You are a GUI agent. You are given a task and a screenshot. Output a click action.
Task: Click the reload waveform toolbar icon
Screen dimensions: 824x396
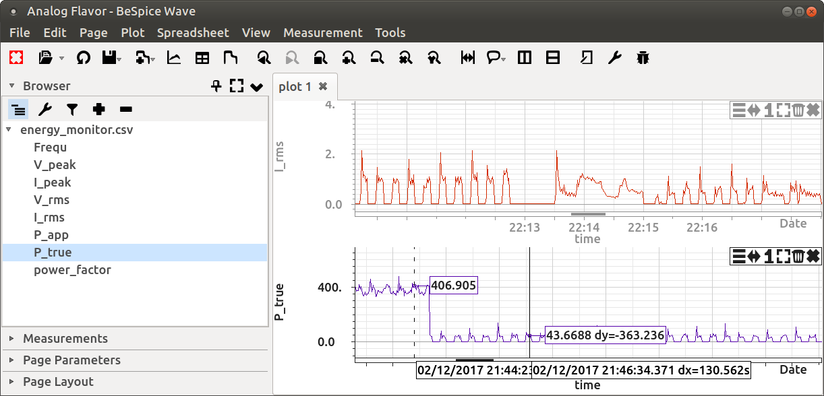pos(83,58)
